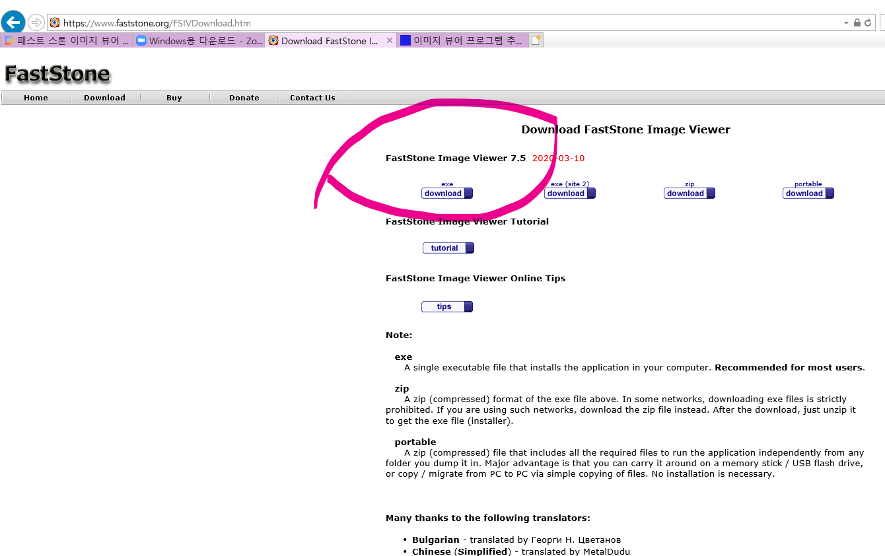
Task: Click the favicon on the 패스트 스톤 tab
Action: point(9,40)
